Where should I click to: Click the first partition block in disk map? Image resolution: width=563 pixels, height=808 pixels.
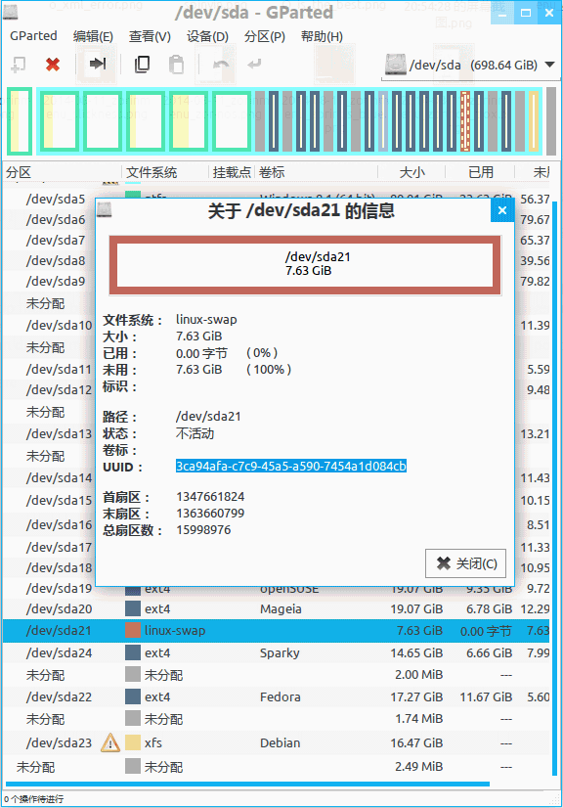pos(20,121)
